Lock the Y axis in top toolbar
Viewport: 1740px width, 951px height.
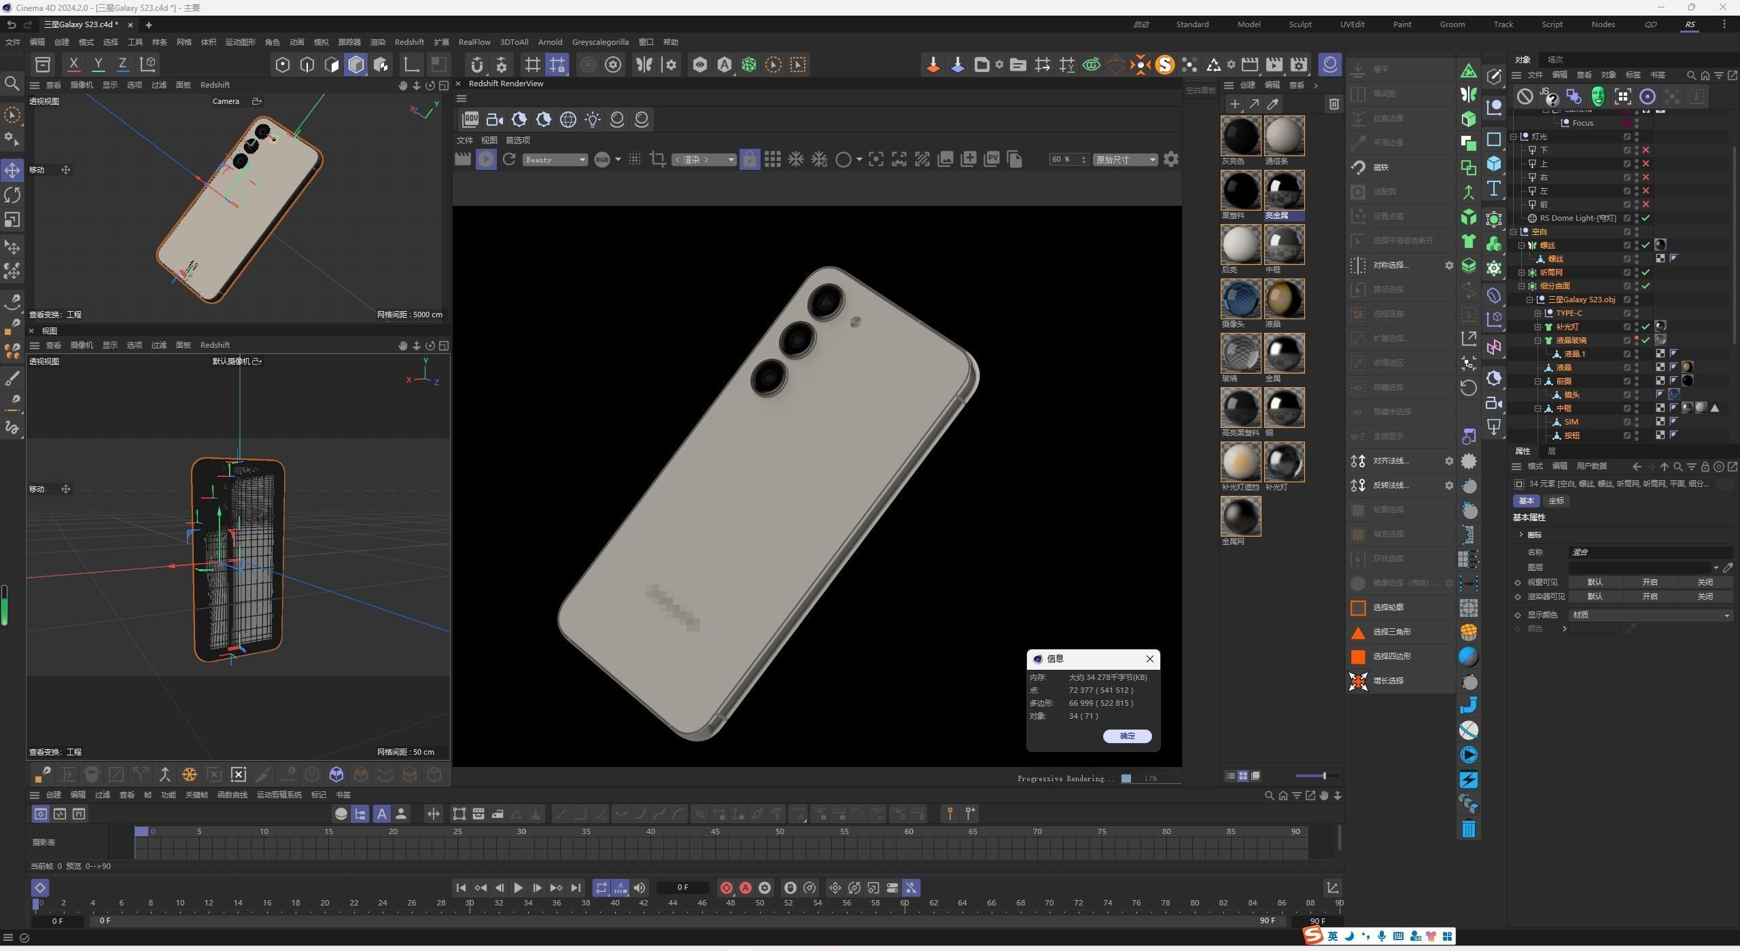click(98, 65)
